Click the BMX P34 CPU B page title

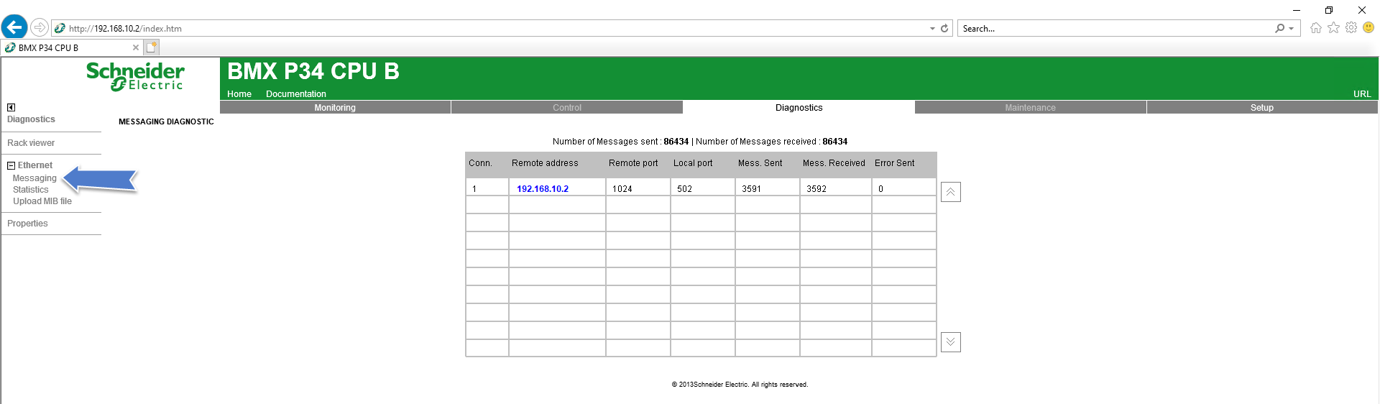tap(313, 71)
